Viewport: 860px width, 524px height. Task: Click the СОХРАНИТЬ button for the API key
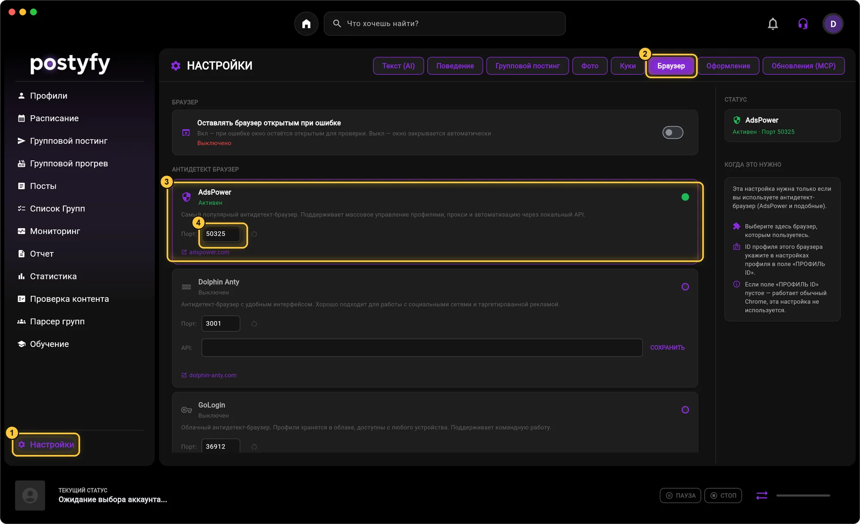(x=667, y=347)
